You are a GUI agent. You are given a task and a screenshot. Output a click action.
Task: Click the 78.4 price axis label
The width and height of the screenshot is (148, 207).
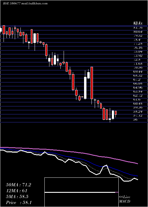click(x=137, y=40)
